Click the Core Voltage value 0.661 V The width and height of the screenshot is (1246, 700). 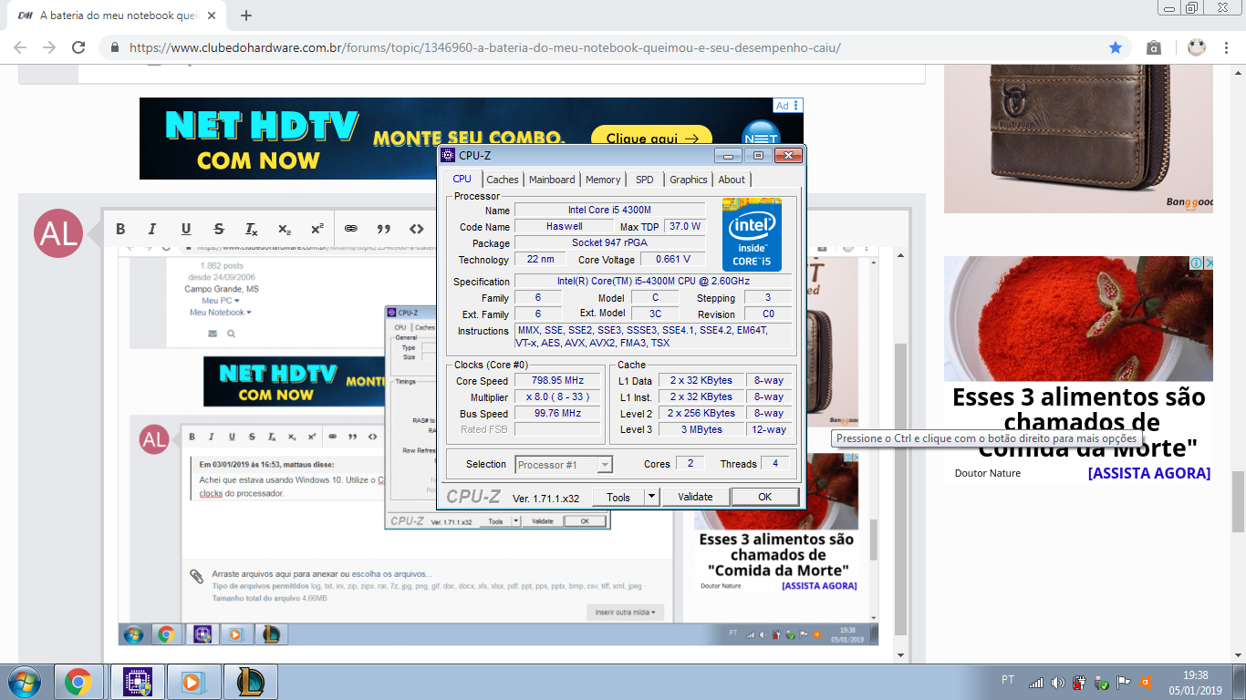(673, 259)
